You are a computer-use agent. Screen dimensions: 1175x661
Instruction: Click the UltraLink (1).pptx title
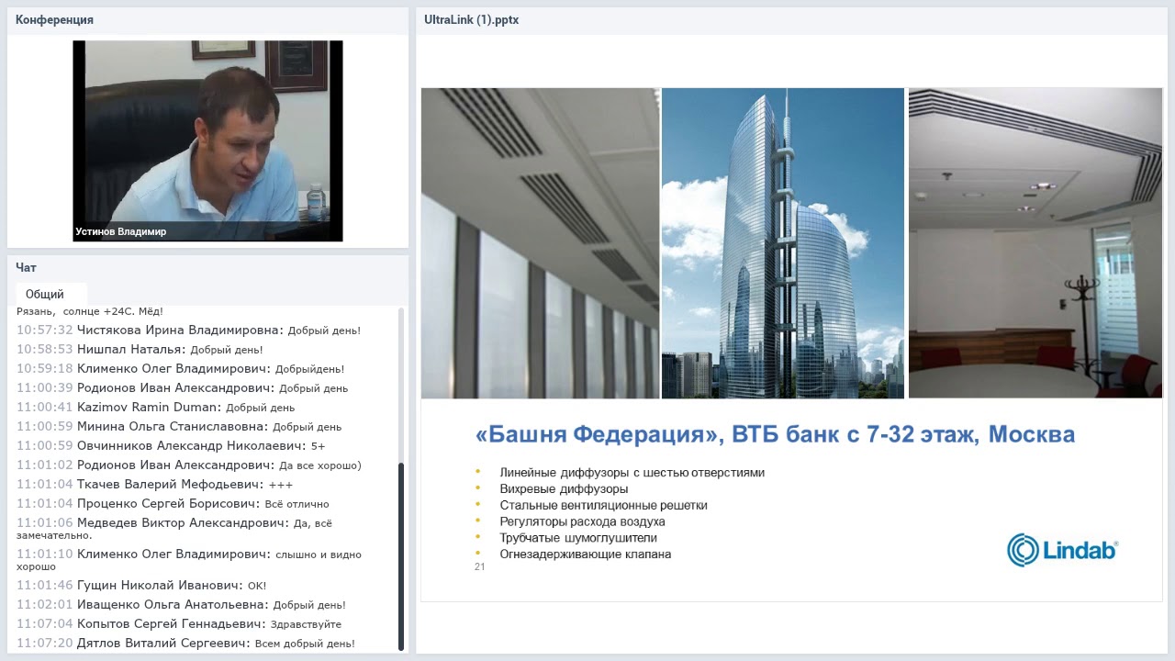click(472, 19)
